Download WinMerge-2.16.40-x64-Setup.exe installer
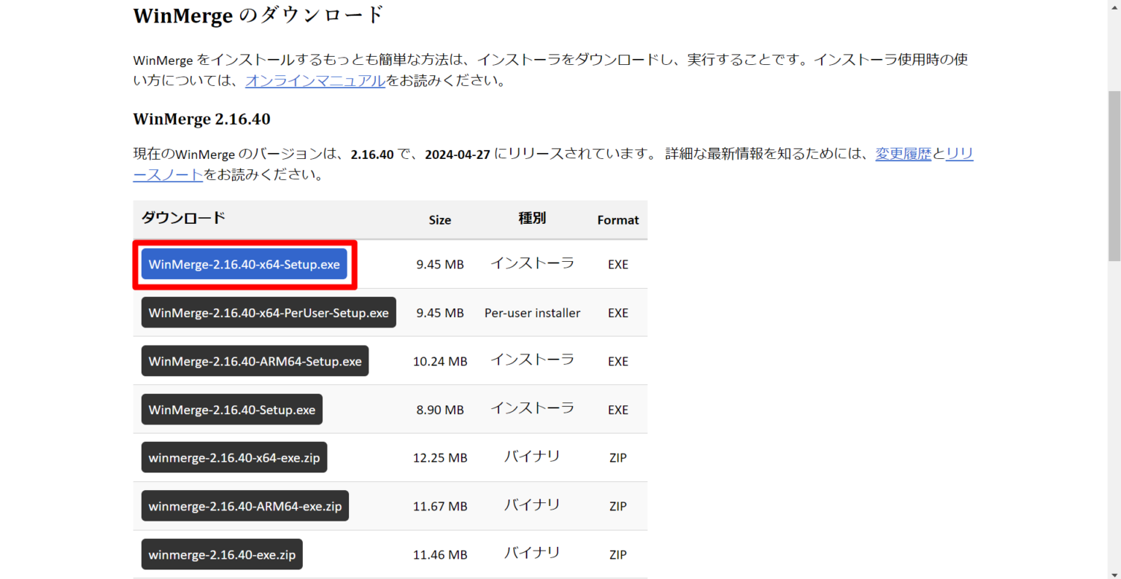The height and width of the screenshot is (579, 1121). [244, 264]
